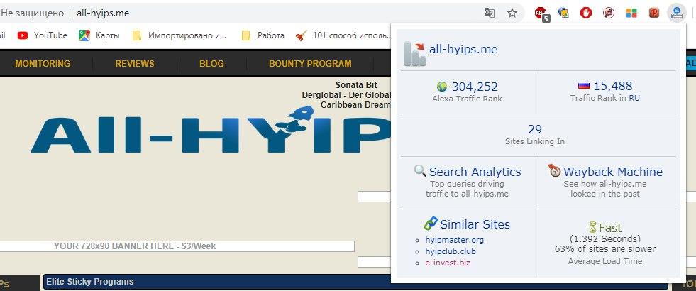Open the MONITORING menu item
The image size is (696, 291).
point(43,64)
